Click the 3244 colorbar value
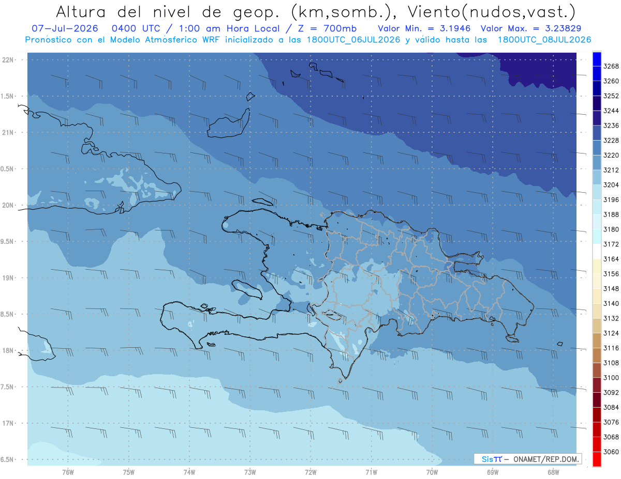 tap(611, 111)
